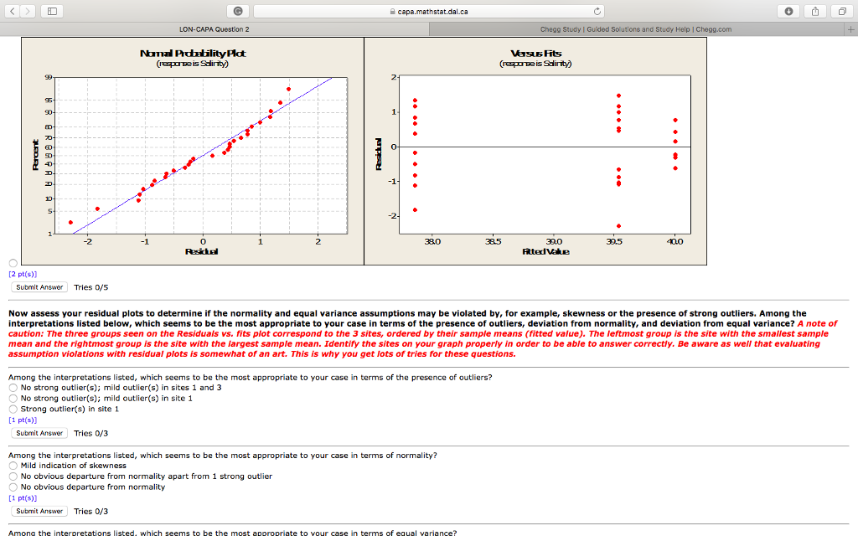This screenshot has height=536, width=858.
Task: Submit the answer for the normality question
Action: (38, 510)
